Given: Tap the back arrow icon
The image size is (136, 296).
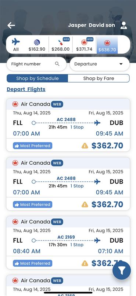Looking at the screenshot, I should pyautogui.click(x=11, y=25).
